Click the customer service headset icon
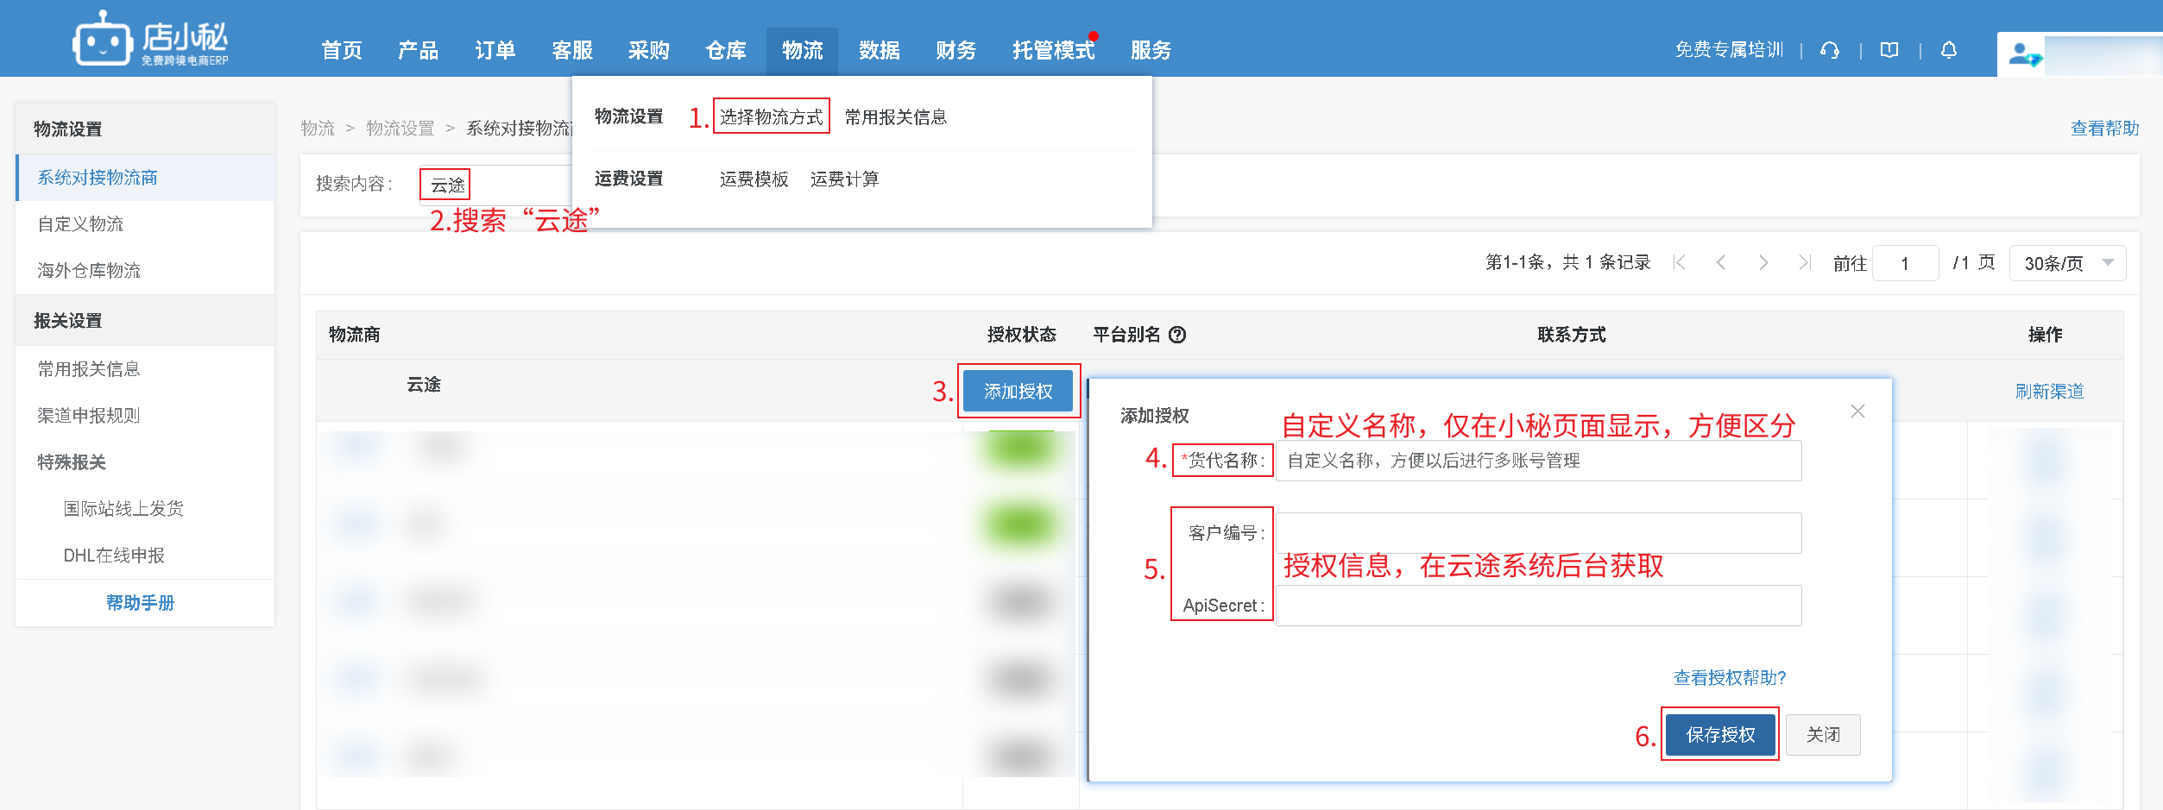The image size is (2163, 810). (x=1829, y=50)
